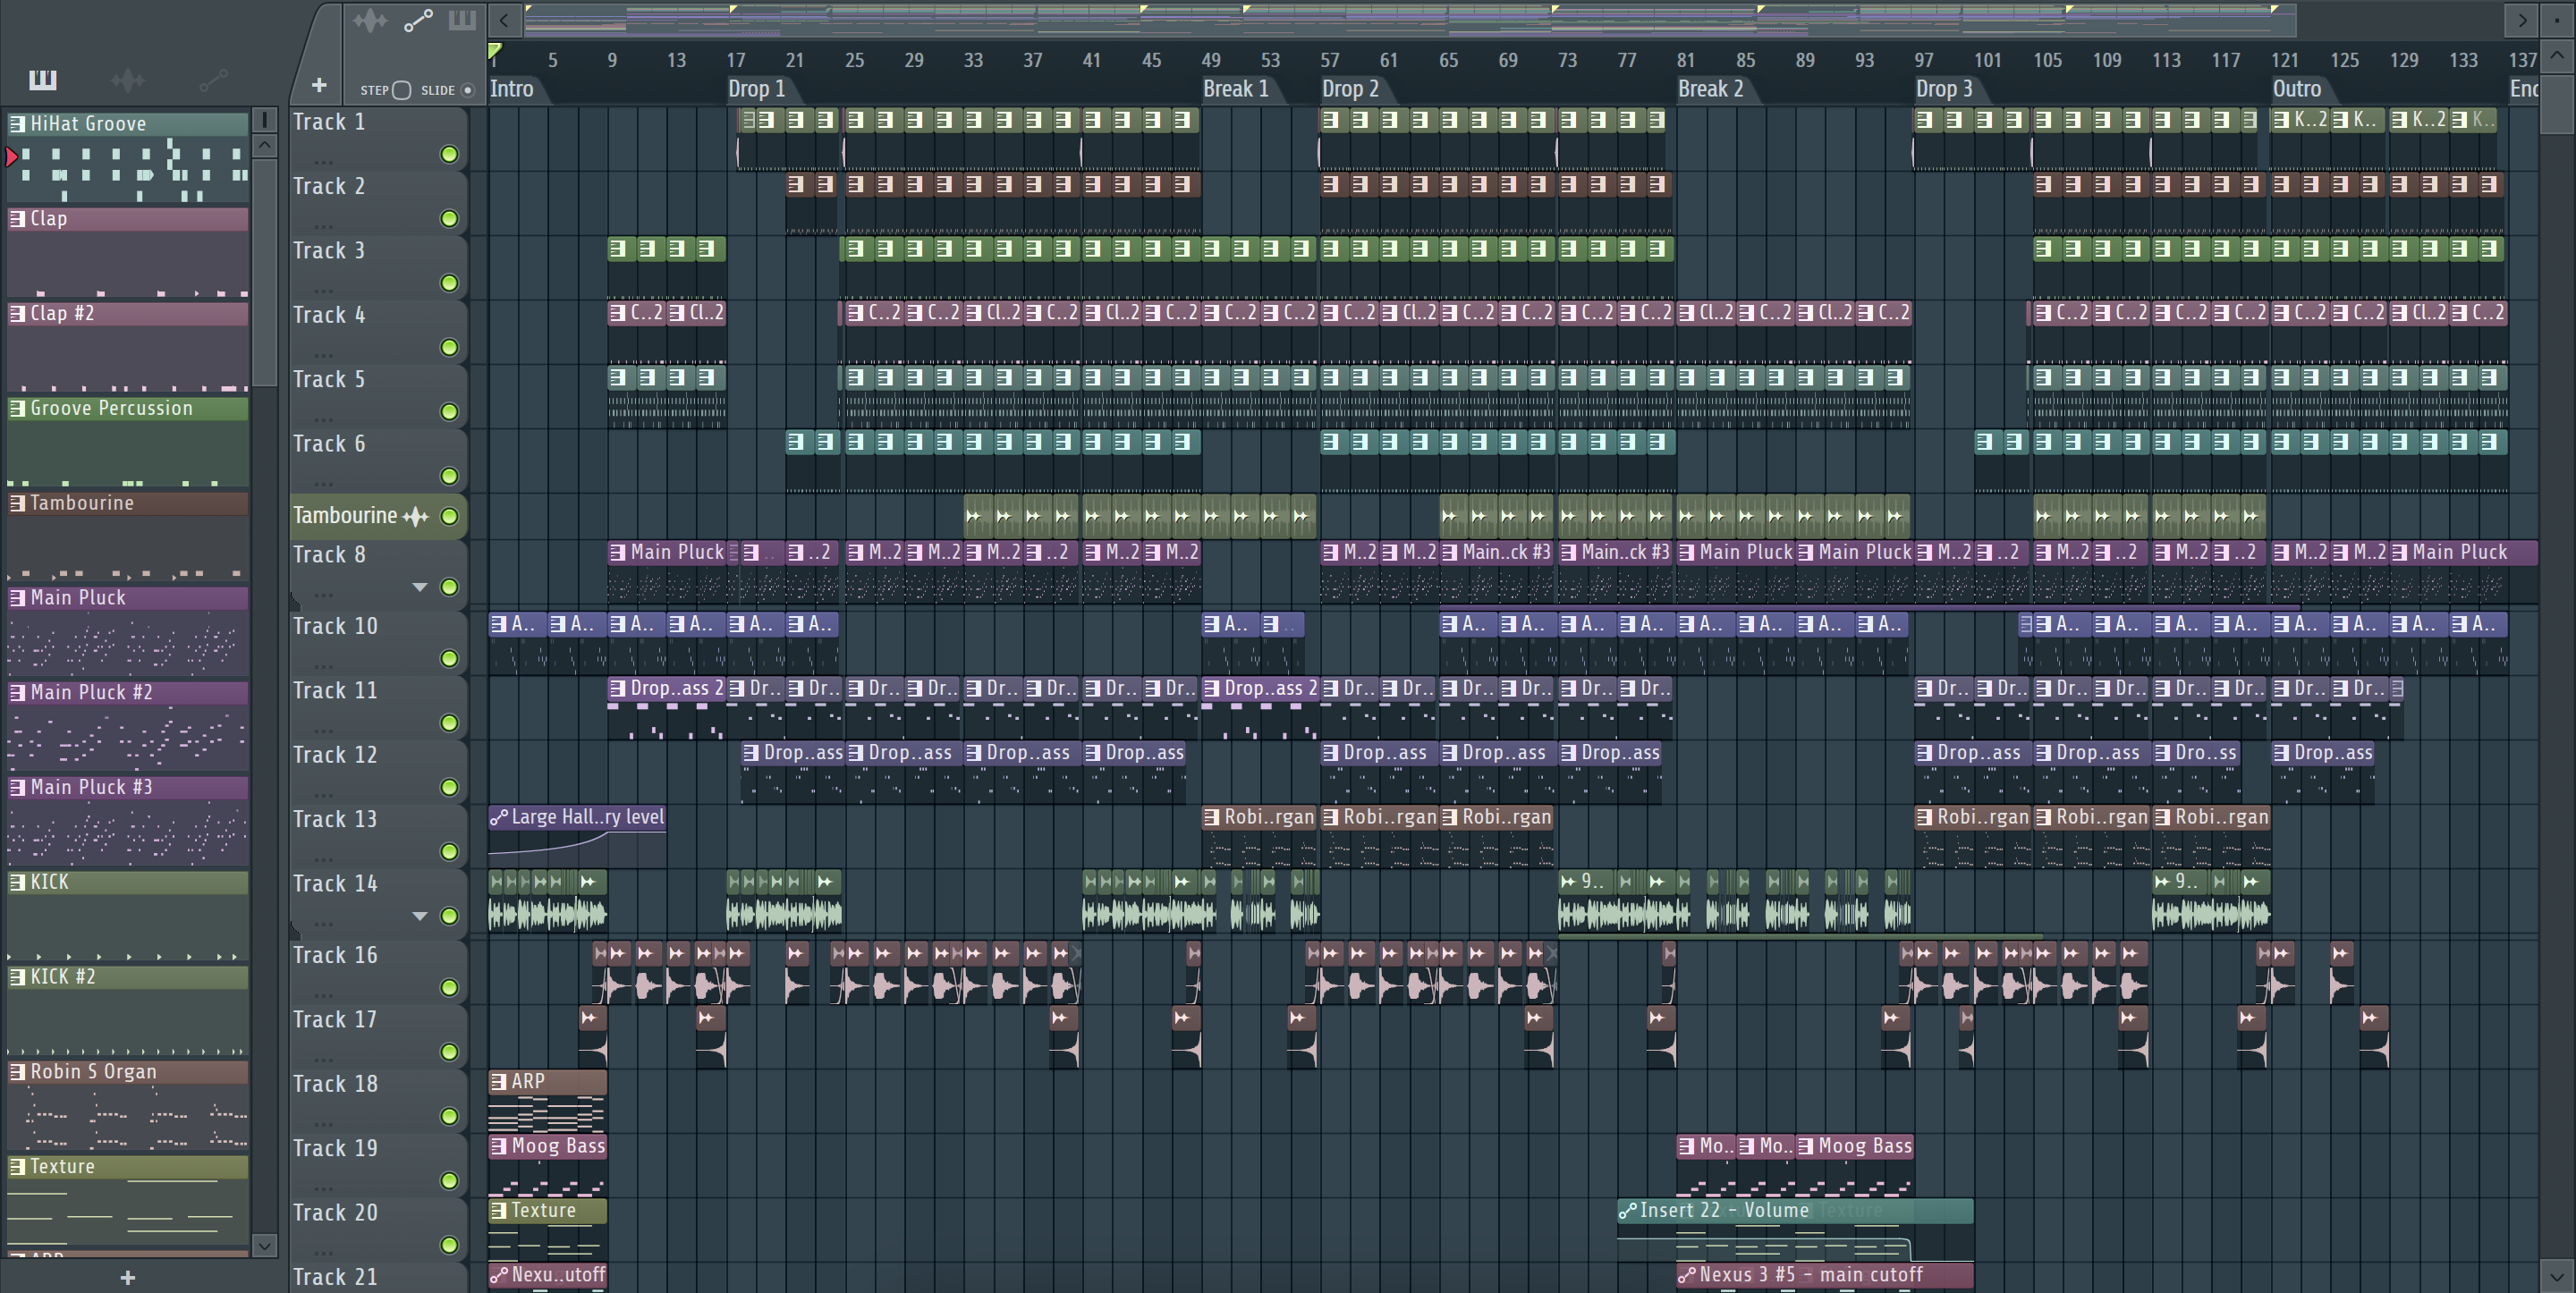The width and height of the screenshot is (2576, 1293).
Task: Mute Track 10 with its green LED
Action: (449, 658)
